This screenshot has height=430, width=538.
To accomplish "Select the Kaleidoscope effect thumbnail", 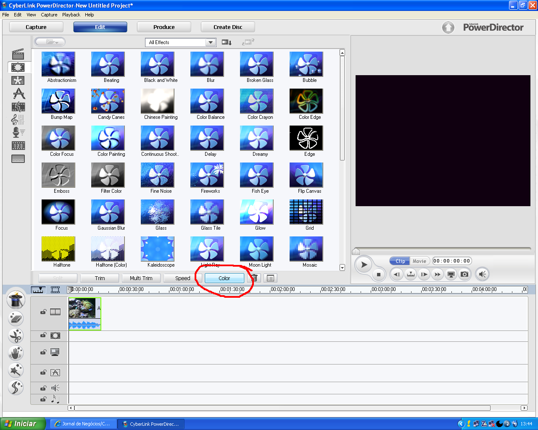I will (158, 249).
